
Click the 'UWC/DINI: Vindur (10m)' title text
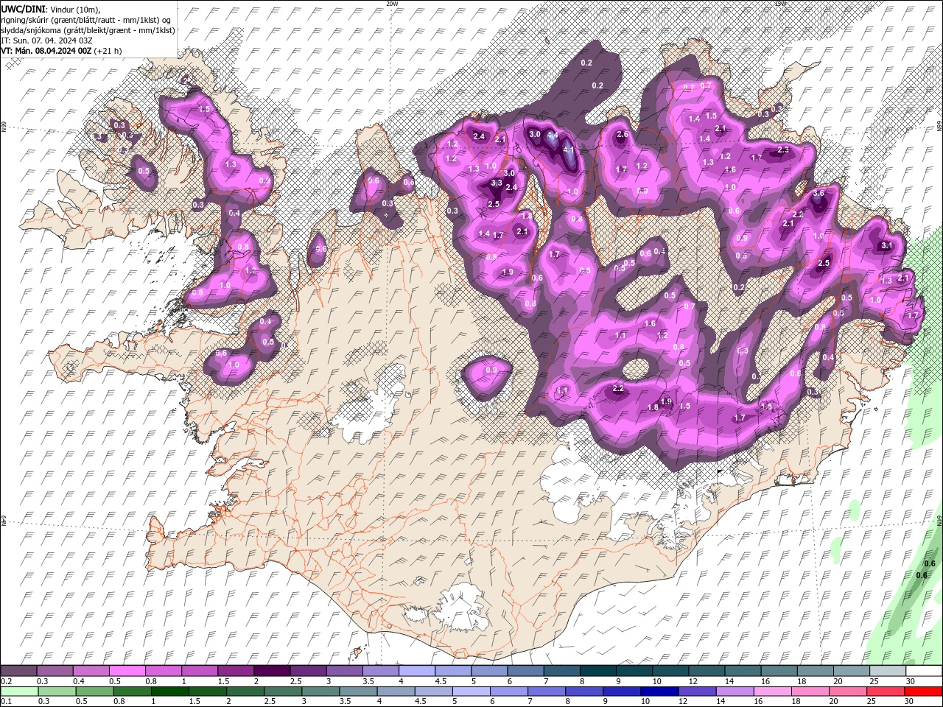(x=50, y=9)
